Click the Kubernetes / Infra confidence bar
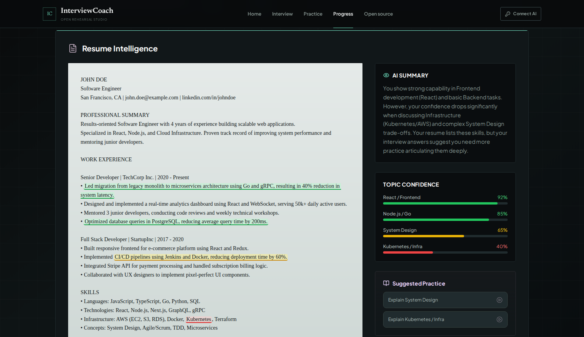The image size is (584, 337). point(445,253)
